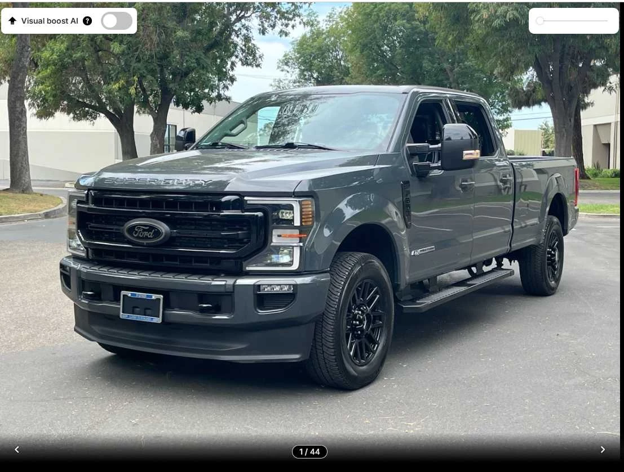Click the running board side step
624x472 pixels.
[x=456, y=290]
